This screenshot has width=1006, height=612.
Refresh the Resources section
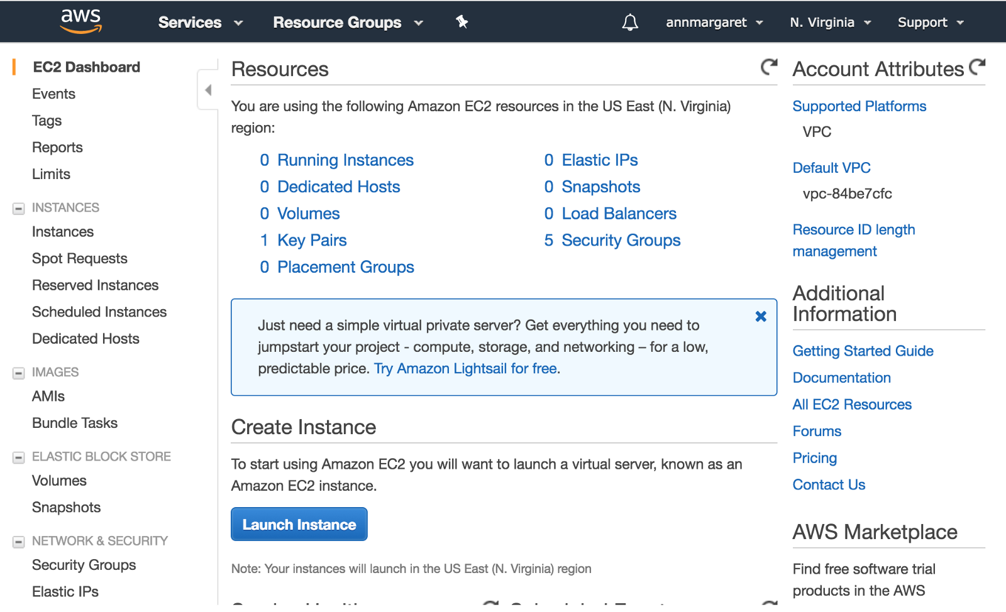(769, 67)
